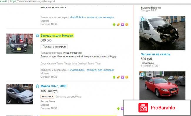Screen dimensions: 191x116
Task: Click 'Запчасти и аксессуары' category under Nissan listing
Action: [x=54, y=70]
